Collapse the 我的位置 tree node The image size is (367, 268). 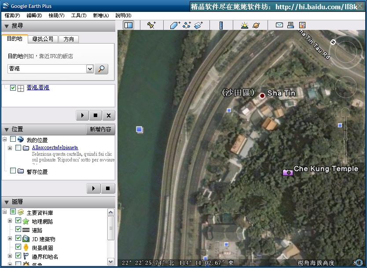(4, 139)
